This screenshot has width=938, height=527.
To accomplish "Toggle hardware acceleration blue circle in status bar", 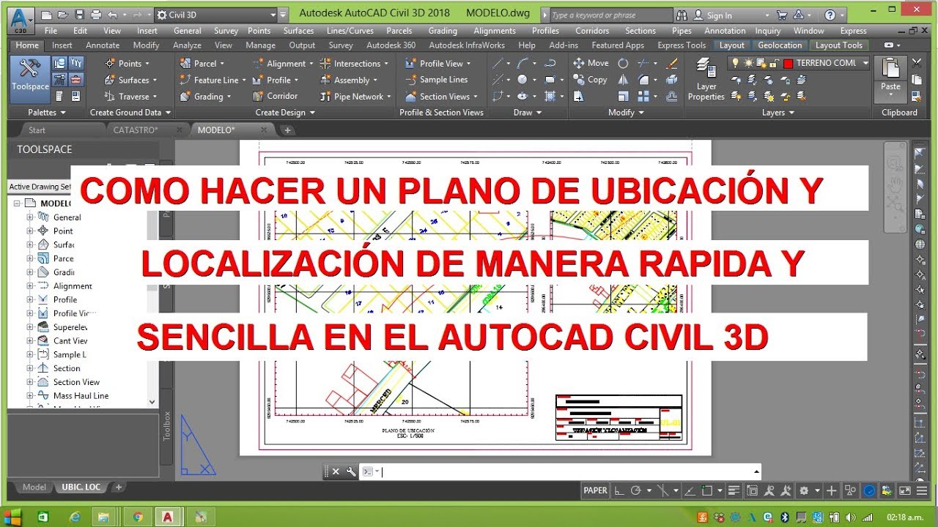I will (870, 490).
